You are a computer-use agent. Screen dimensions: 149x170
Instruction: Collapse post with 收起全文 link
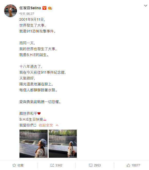[x=46, y=125]
